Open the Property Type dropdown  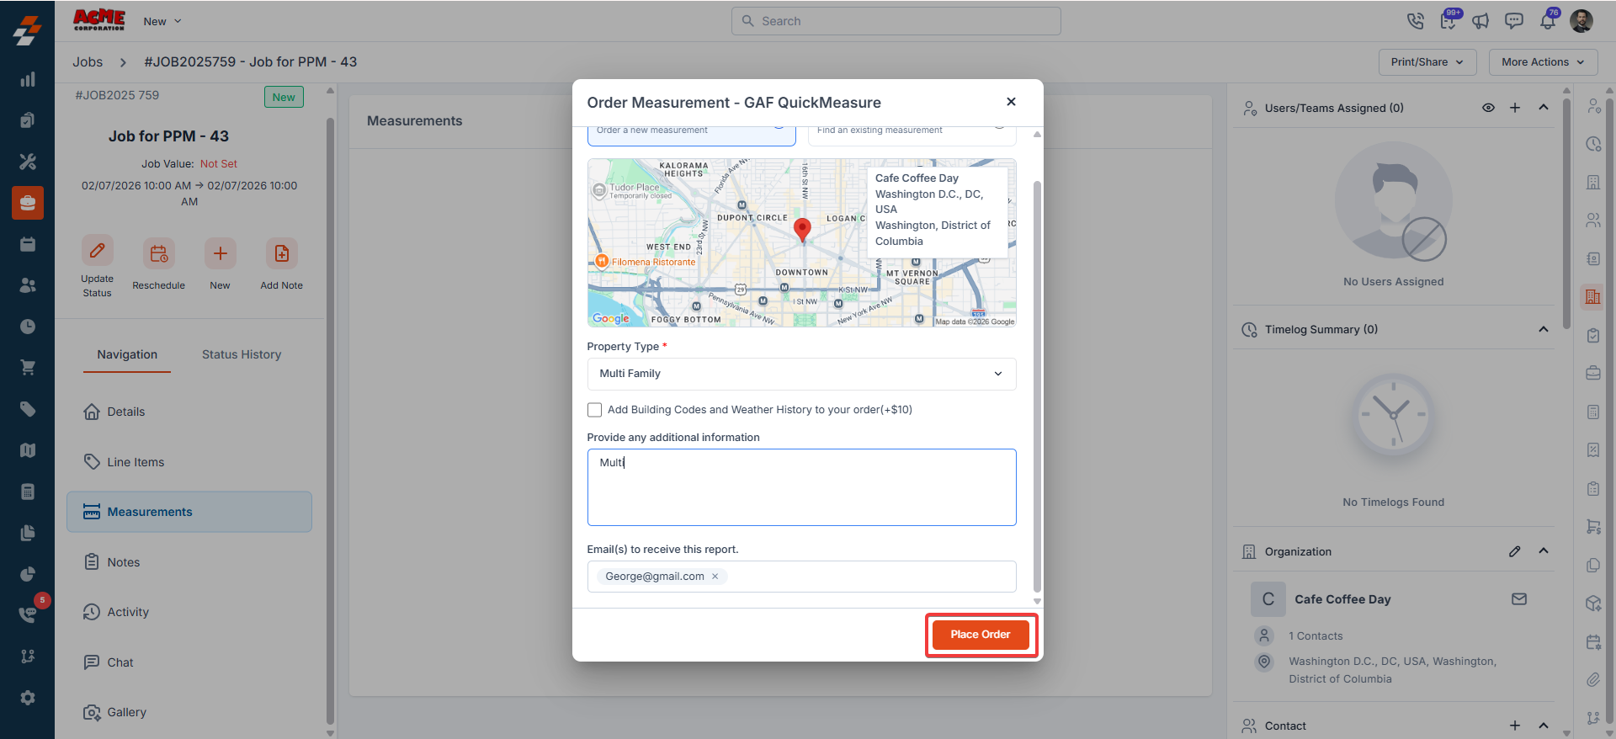(801, 374)
